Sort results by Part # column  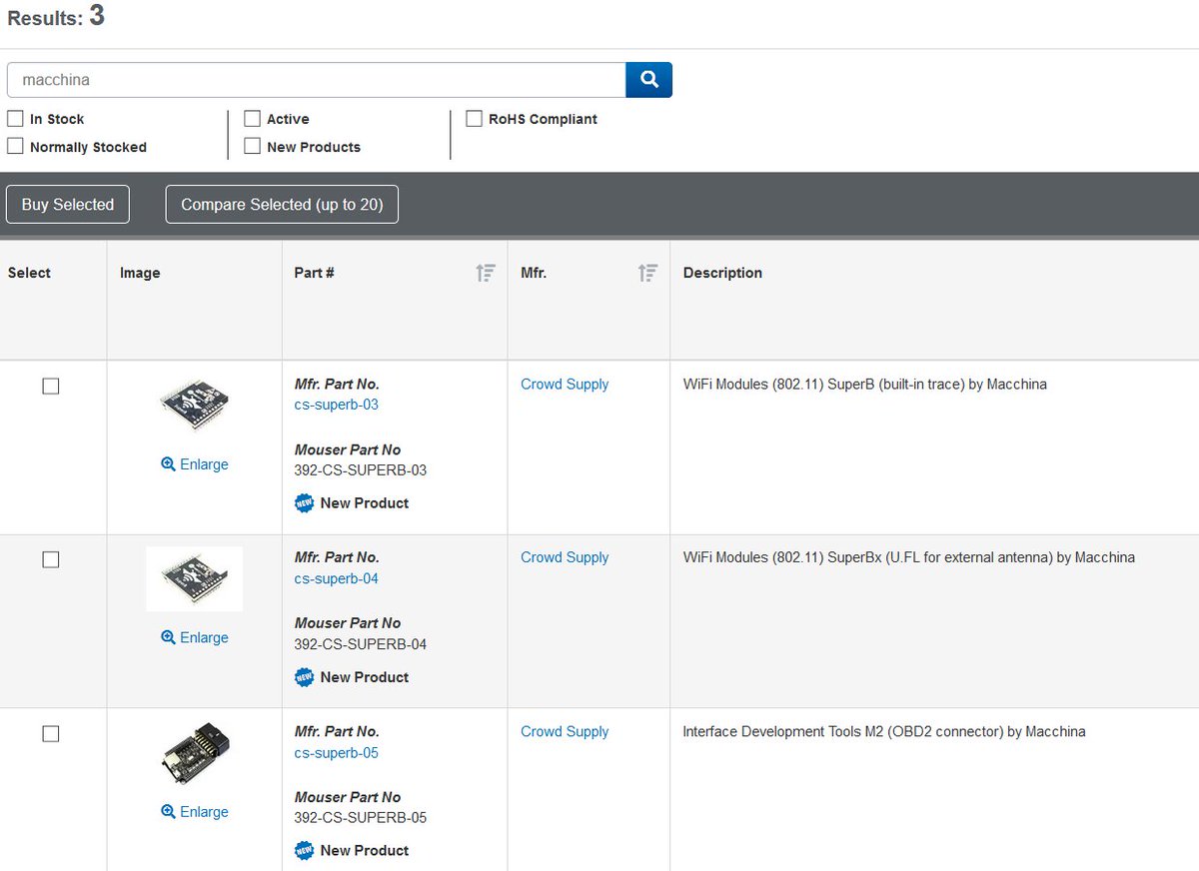(486, 273)
